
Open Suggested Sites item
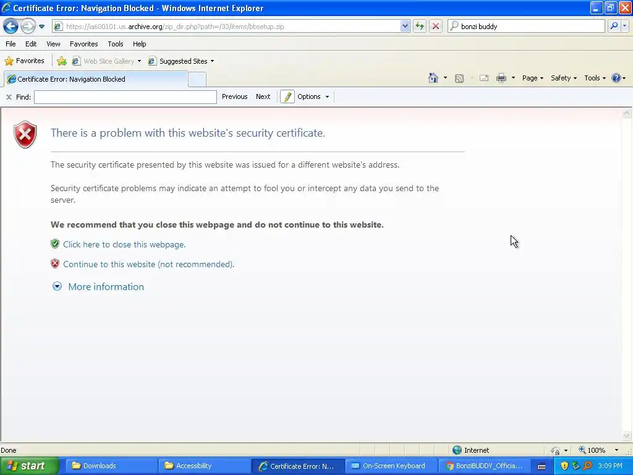[177, 61]
